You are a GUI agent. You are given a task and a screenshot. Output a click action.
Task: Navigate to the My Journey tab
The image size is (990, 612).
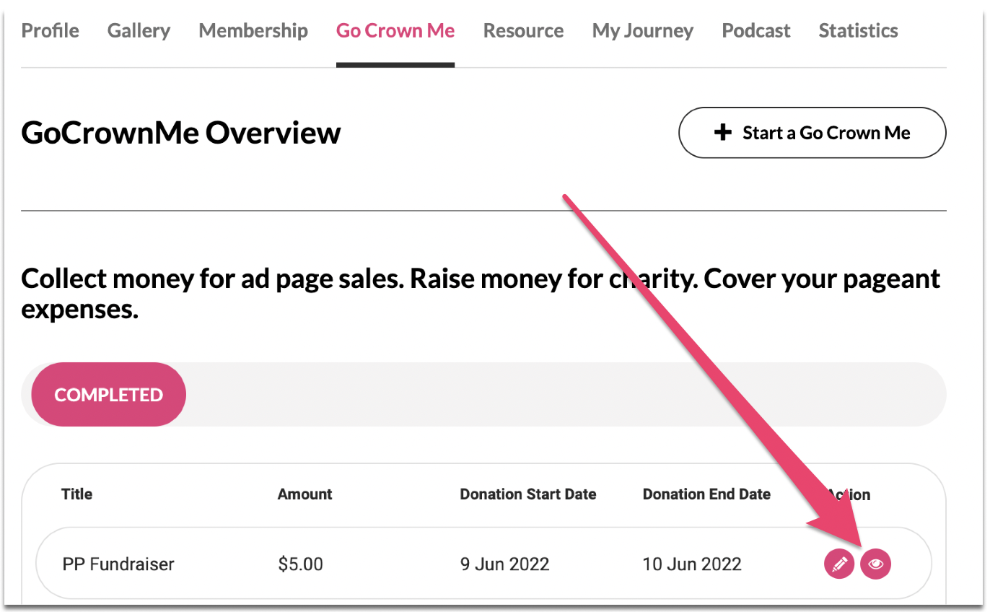point(643,31)
